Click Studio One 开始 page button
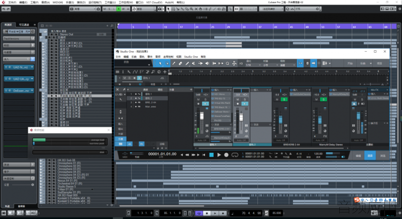This screenshot has height=219, width=402. coord(350,63)
